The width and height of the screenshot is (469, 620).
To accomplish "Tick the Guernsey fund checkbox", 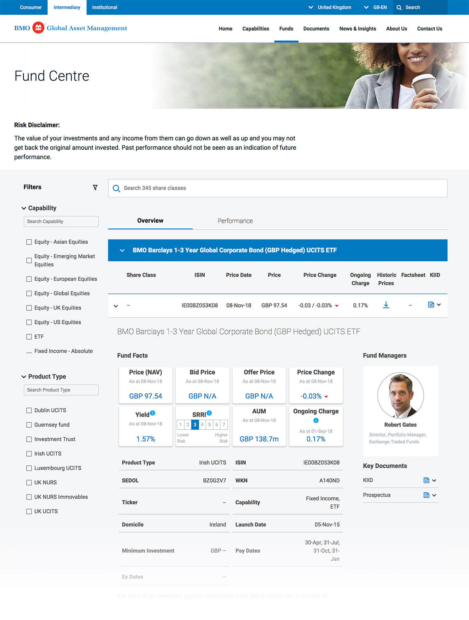I will coord(29,425).
